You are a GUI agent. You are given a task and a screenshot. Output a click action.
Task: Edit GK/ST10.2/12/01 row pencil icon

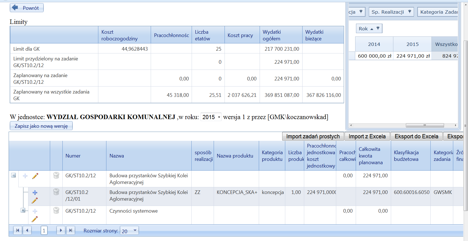pos(35,200)
